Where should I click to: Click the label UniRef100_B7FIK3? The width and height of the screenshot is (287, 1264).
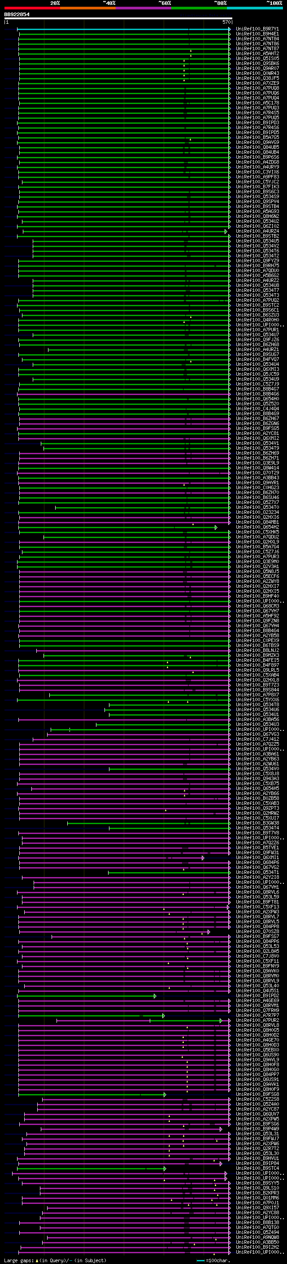coord(257,187)
